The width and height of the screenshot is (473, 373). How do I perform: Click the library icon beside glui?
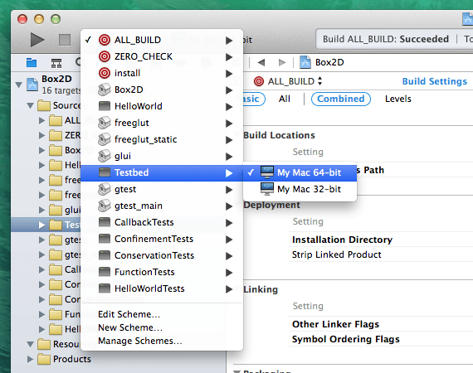pos(105,156)
